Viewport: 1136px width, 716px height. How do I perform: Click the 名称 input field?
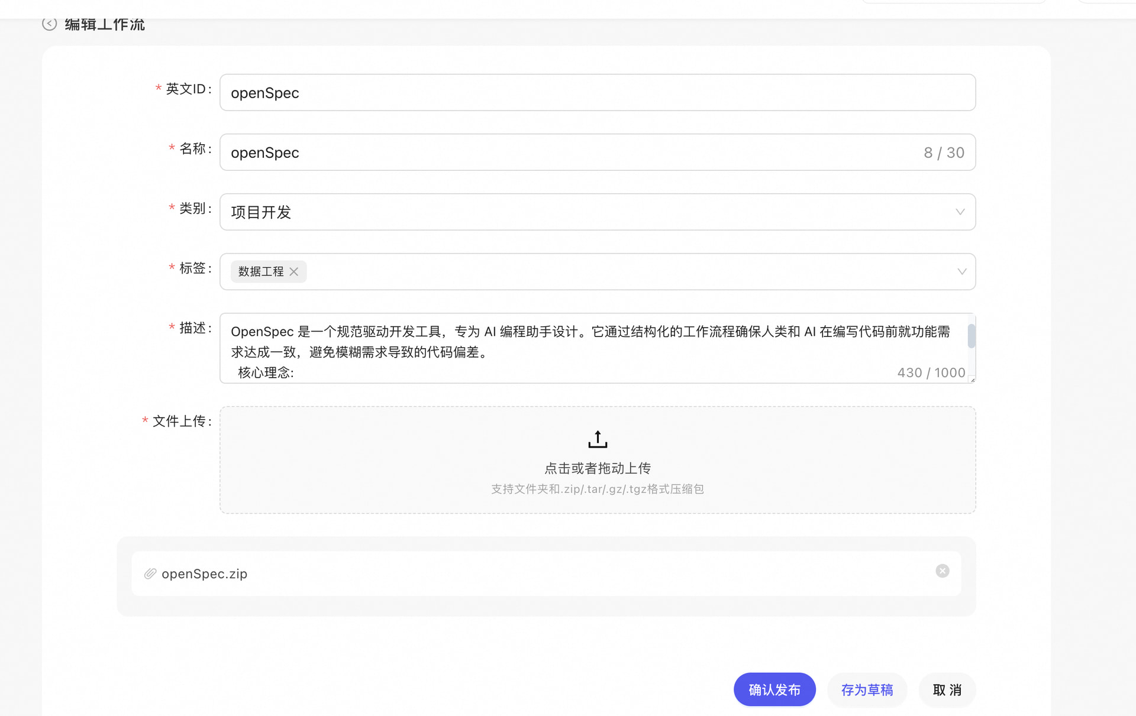[x=532, y=152]
